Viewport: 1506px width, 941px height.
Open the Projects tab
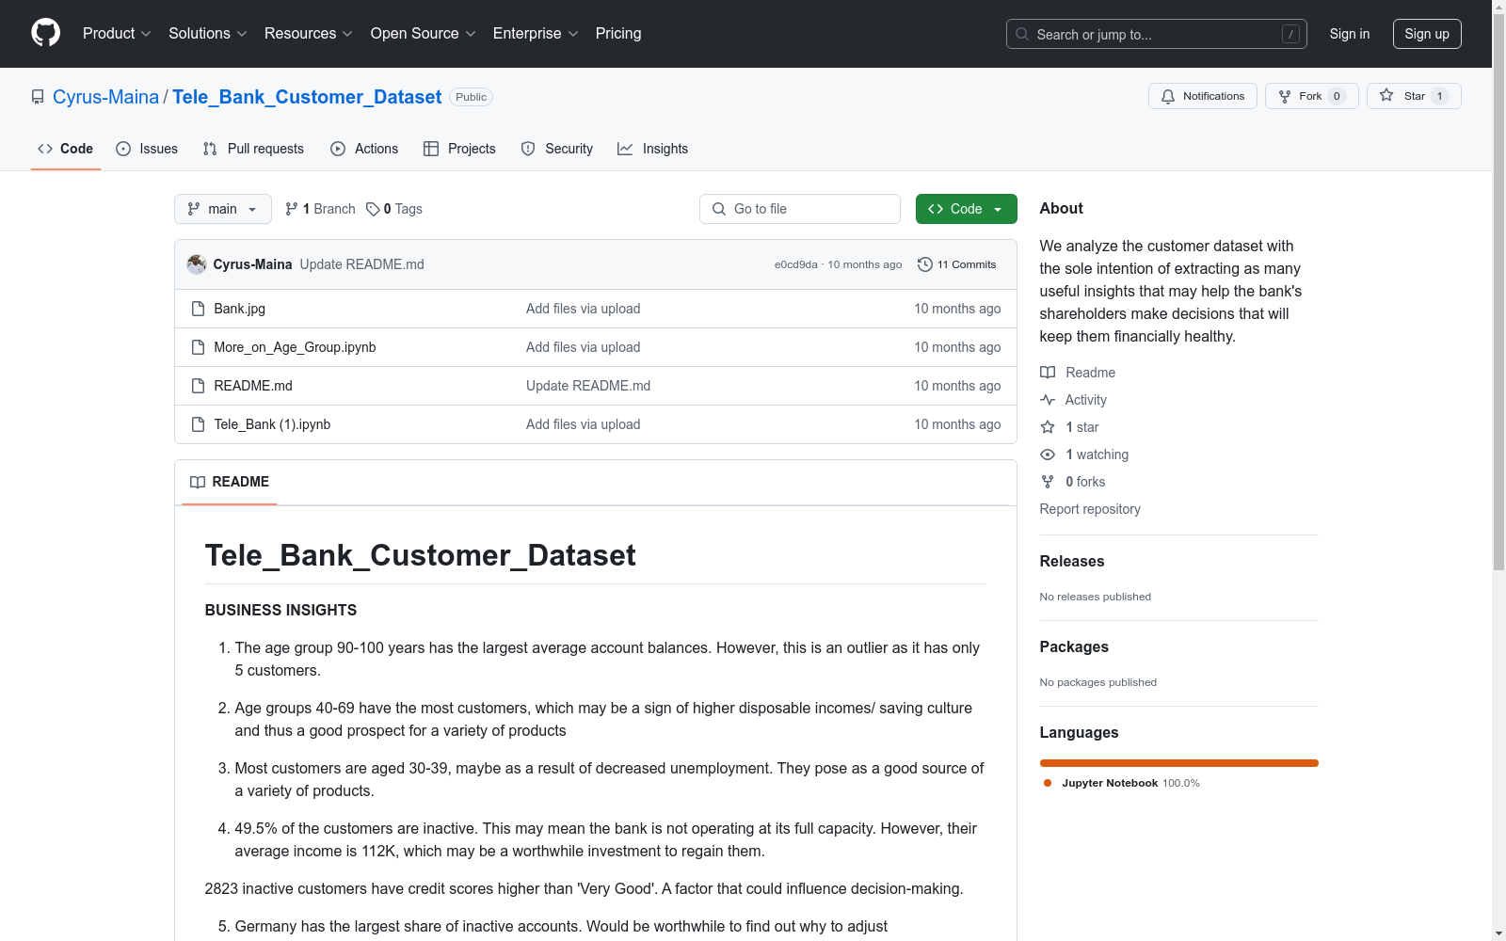[x=459, y=149]
